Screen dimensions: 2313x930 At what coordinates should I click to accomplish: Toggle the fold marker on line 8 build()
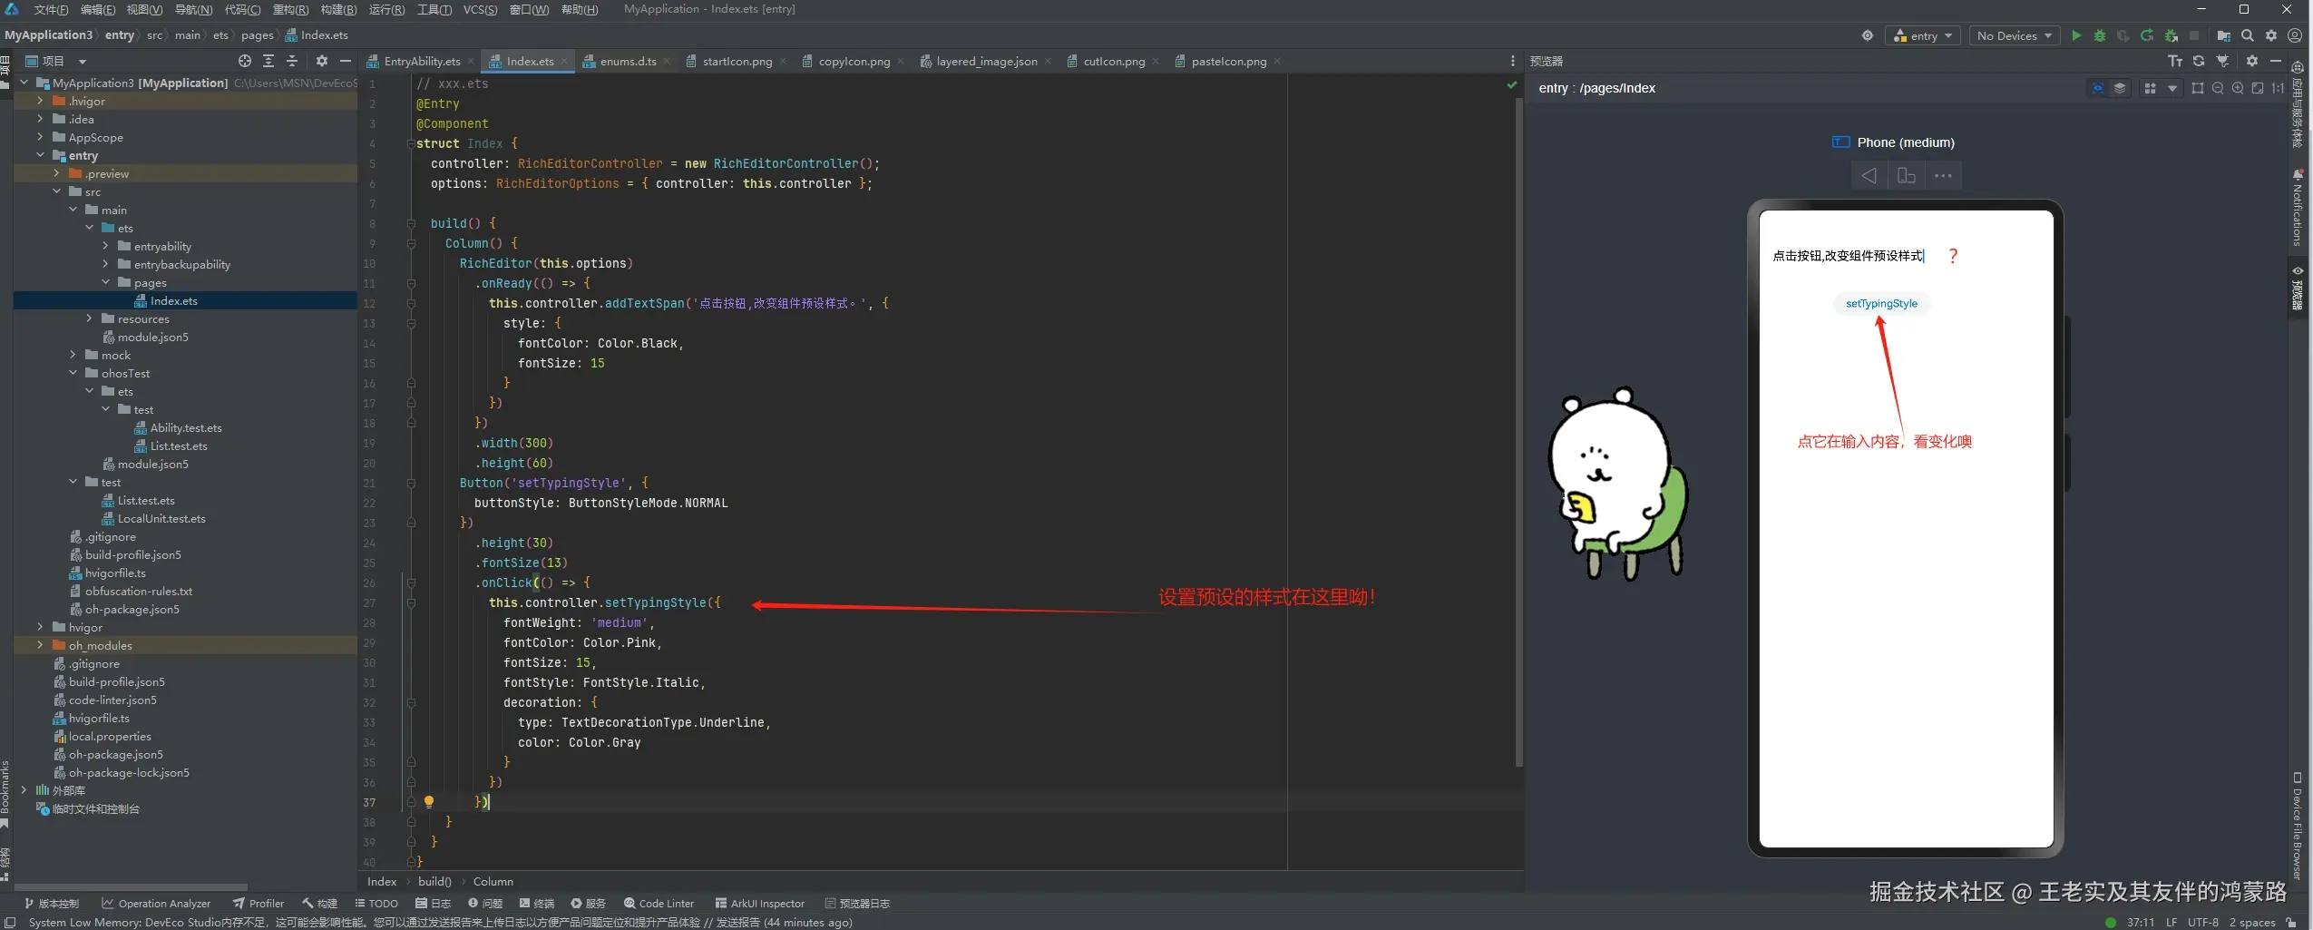[411, 223]
